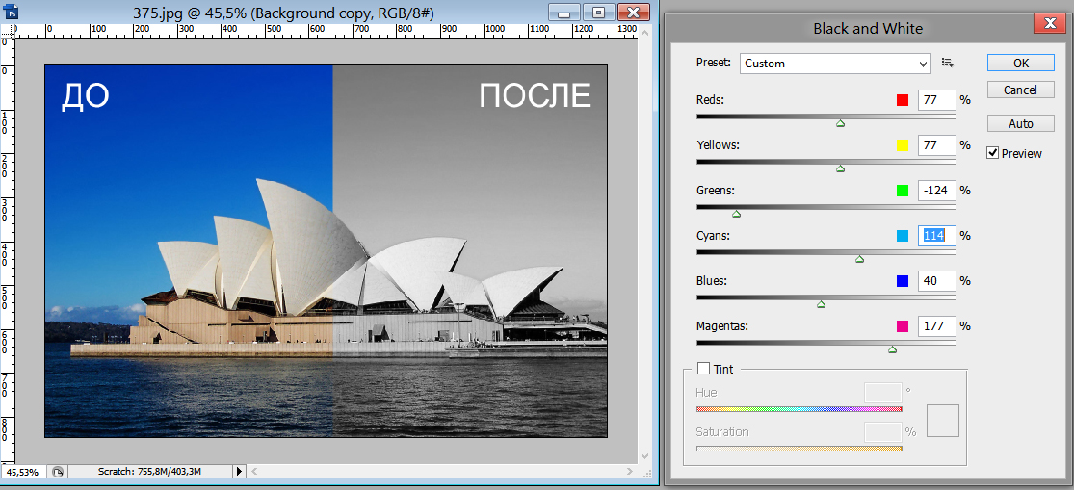Click the Tint color preview swatch
The image size is (1074, 490).
pyautogui.click(x=942, y=421)
